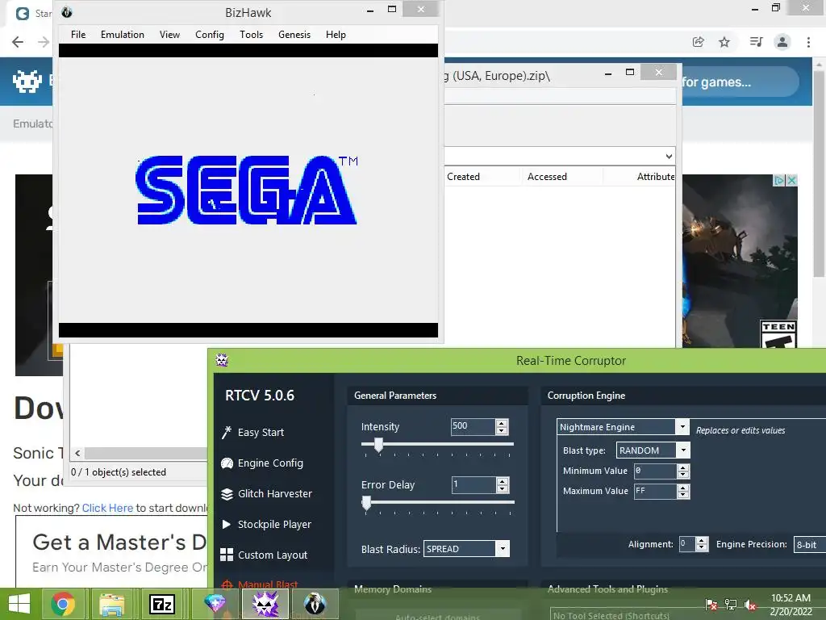The image size is (826, 620).
Task: Click the 7-Zip scrollbar left arrow
Action: tap(77, 453)
